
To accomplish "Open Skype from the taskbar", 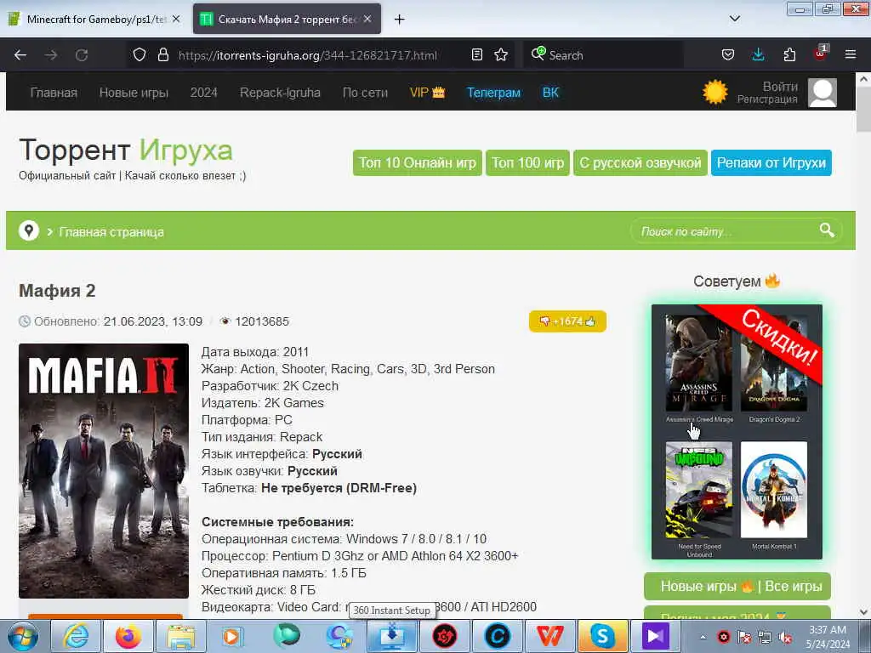I will pyautogui.click(x=602, y=636).
